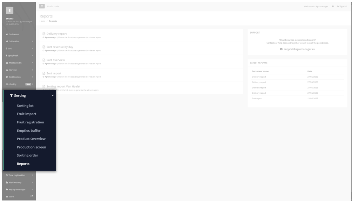Select Reports in the Sorting submenu
The width and height of the screenshot is (352, 202).
pyautogui.click(x=23, y=164)
